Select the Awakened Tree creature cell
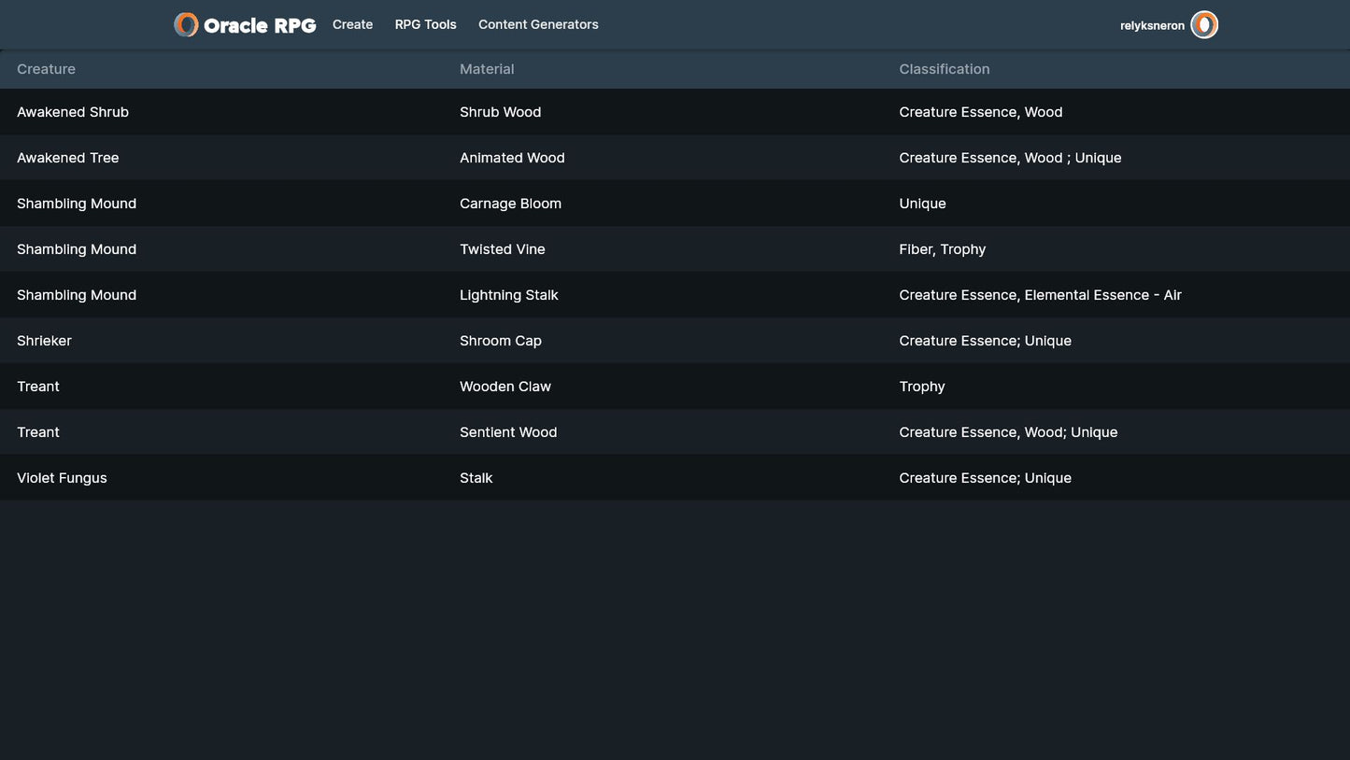The width and height of the screenshot is (1350, 760). (x=68, y=158)
